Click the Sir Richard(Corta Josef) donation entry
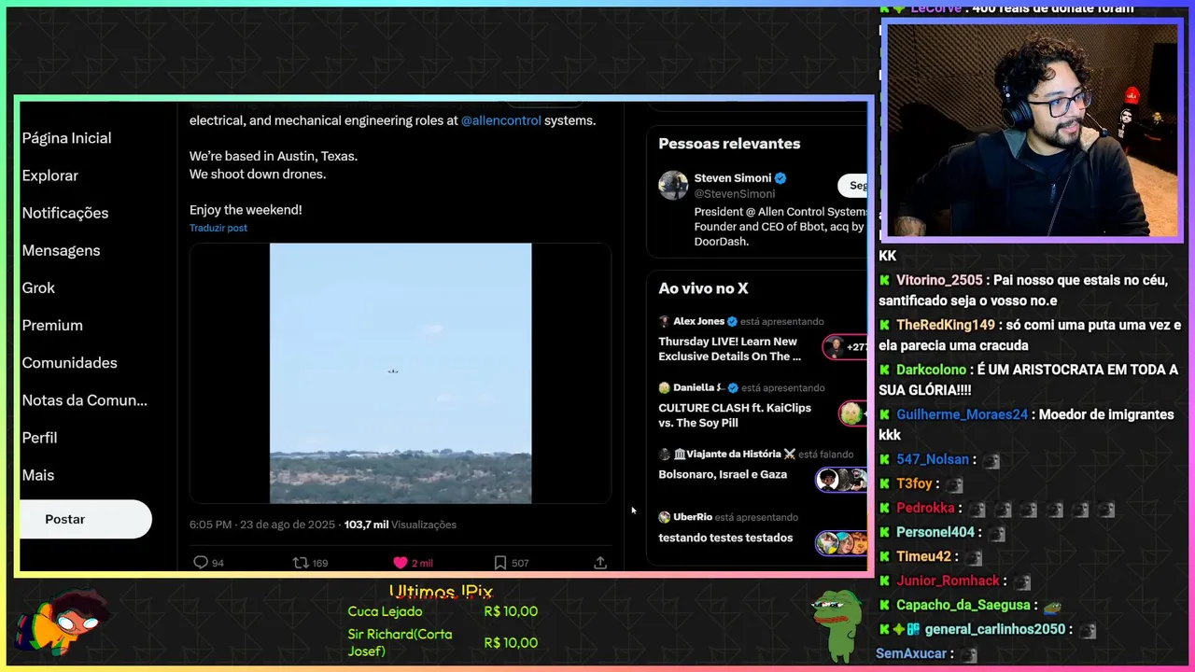 (x=443, y=642)
